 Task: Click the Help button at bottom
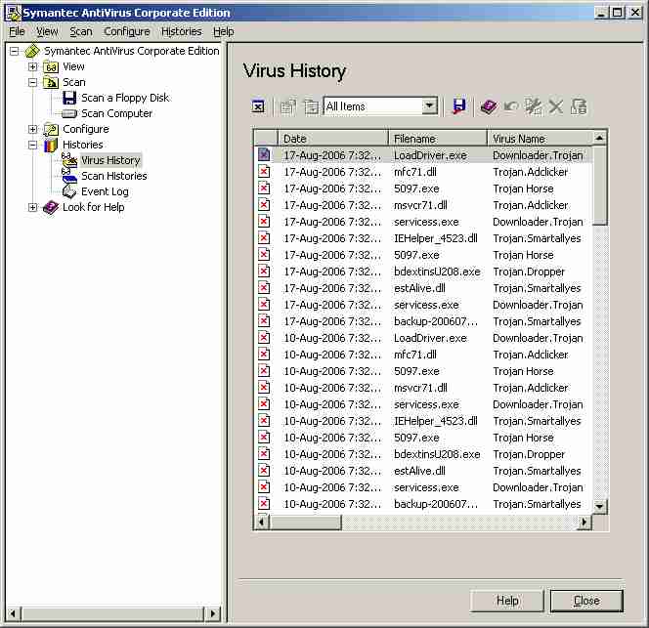507,601
